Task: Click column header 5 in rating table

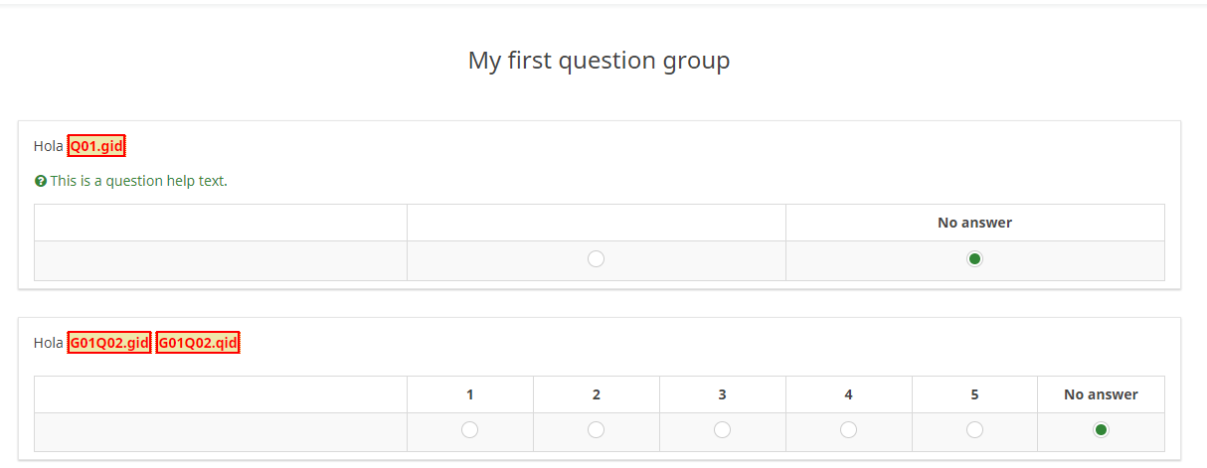Action: click(x=974, y=394)
